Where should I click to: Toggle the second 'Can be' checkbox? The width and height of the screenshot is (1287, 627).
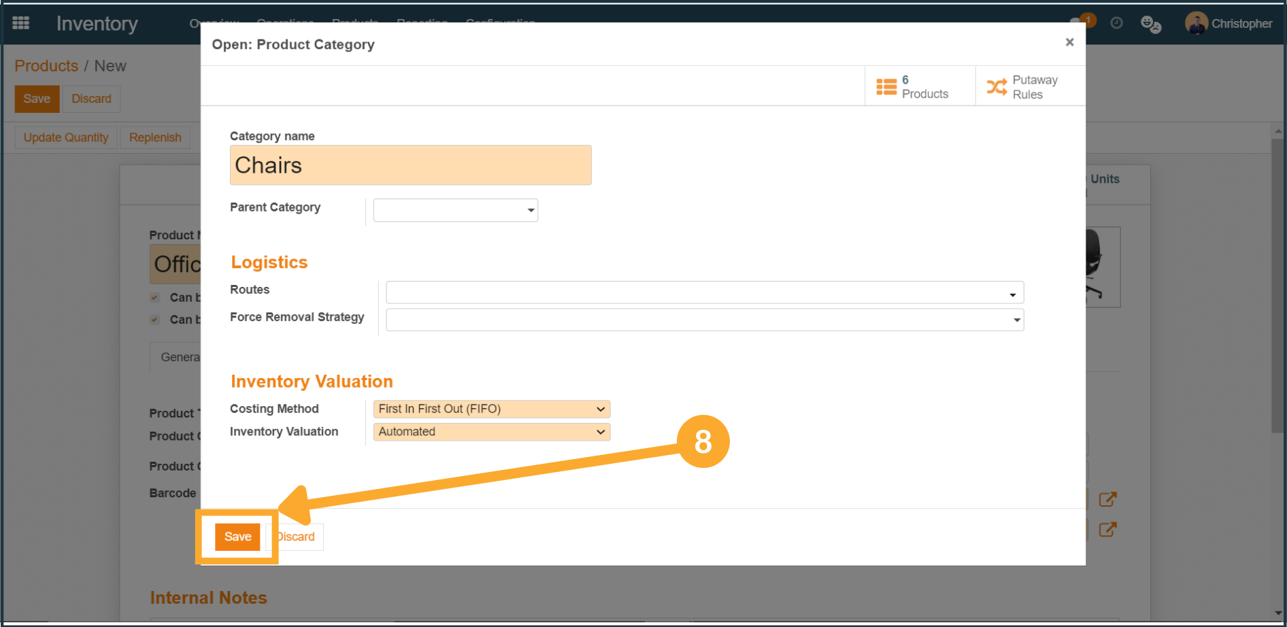pos(155,320)
